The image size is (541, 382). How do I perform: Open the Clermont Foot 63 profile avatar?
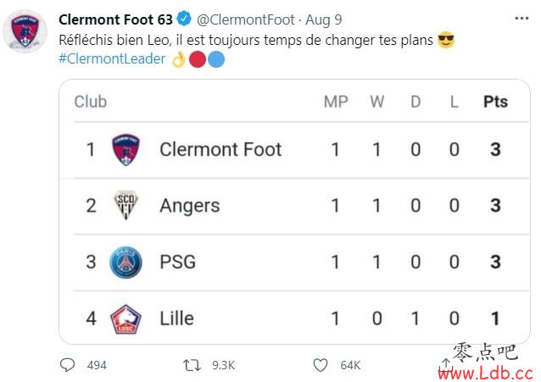click(x=25, y=31)
